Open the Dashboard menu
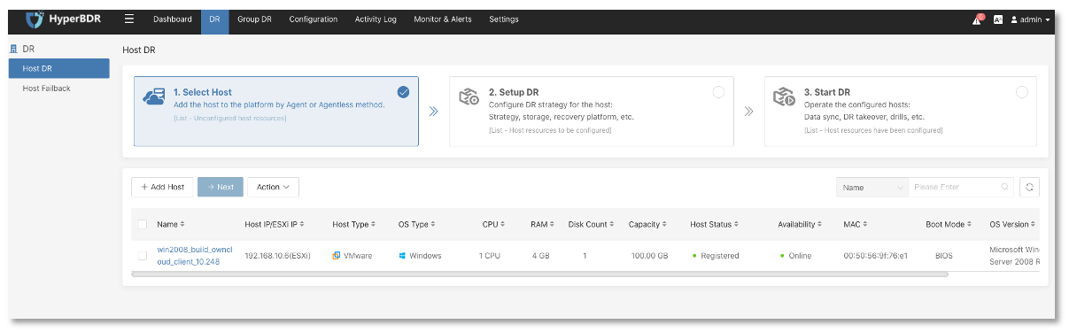The width and height of the screenshot is (1077, 332). tap(173, 19)
